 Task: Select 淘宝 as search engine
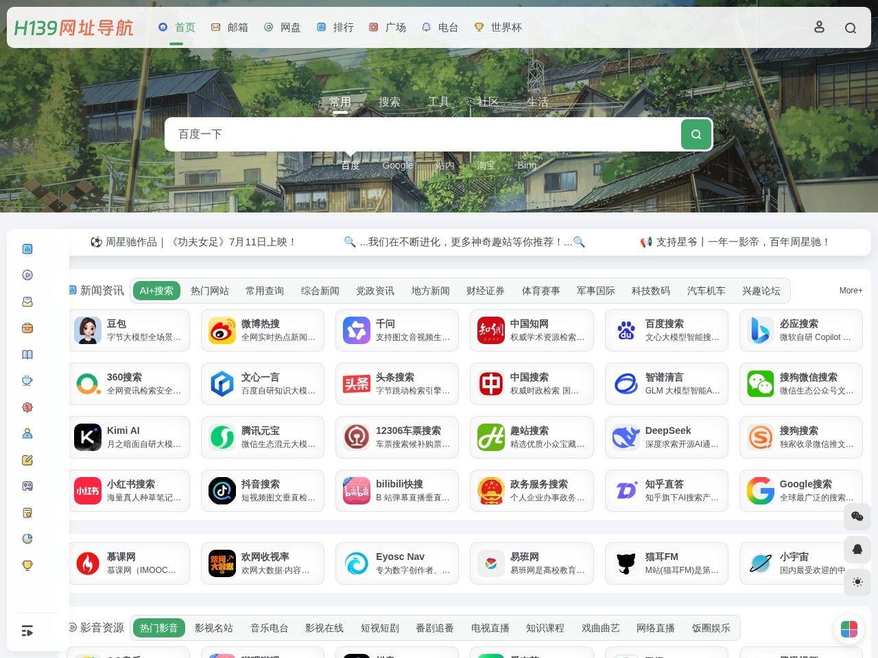[486, 165]
